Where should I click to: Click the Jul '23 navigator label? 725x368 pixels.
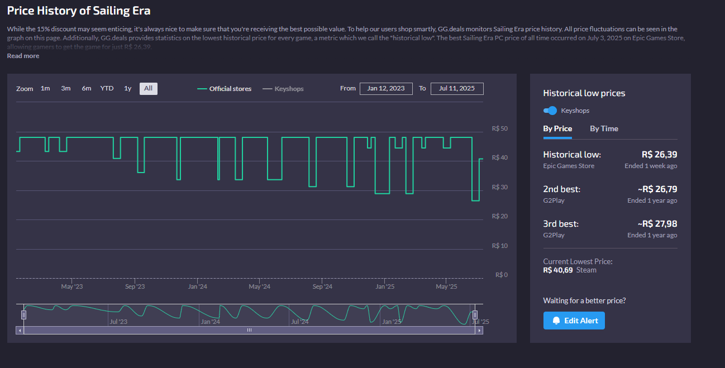[118, 322]
